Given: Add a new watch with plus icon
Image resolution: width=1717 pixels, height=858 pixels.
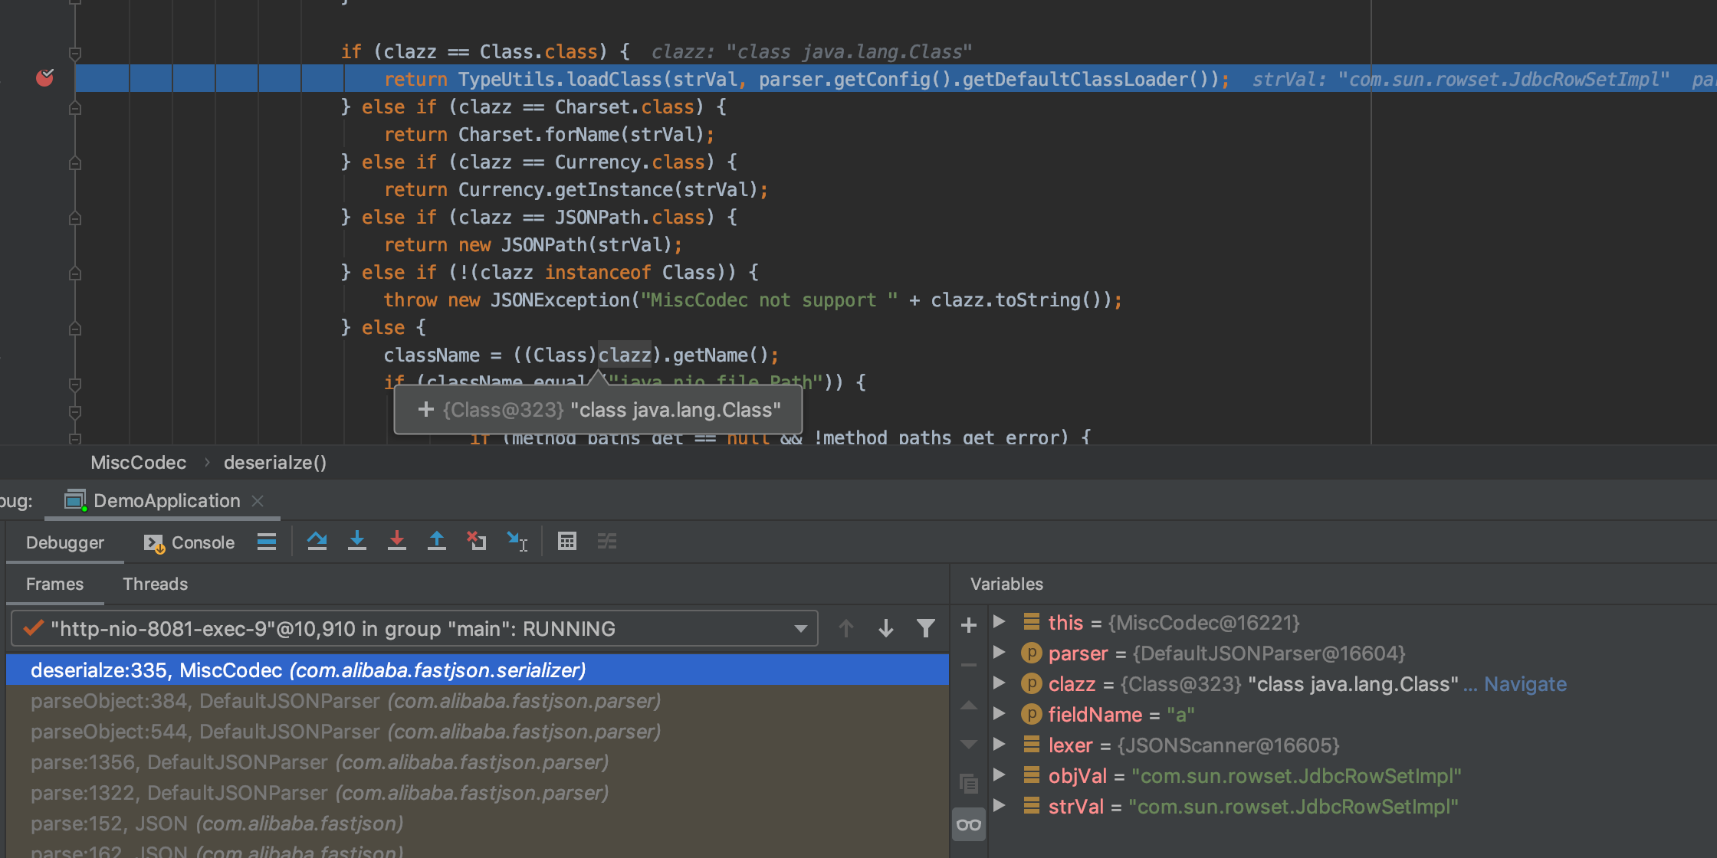Looking at the screenshot, I should (969, 625).
